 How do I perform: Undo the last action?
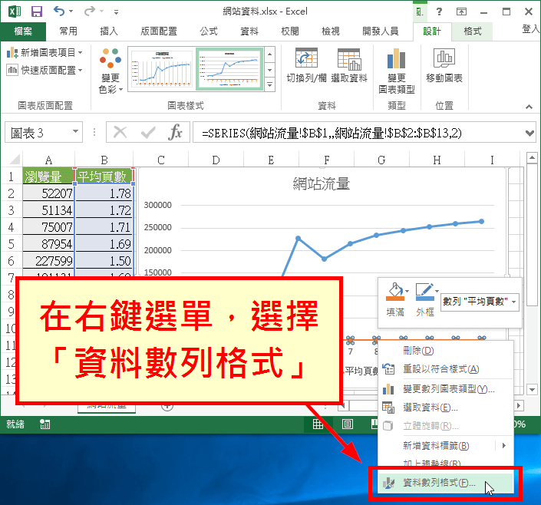[59, 11]
